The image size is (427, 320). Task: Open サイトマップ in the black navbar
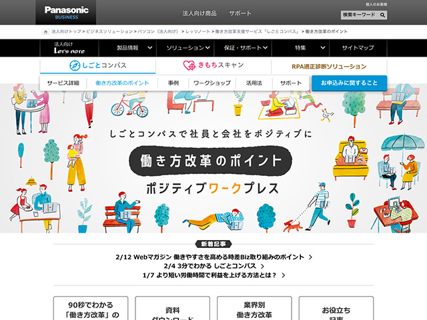[x=358, y=48]
